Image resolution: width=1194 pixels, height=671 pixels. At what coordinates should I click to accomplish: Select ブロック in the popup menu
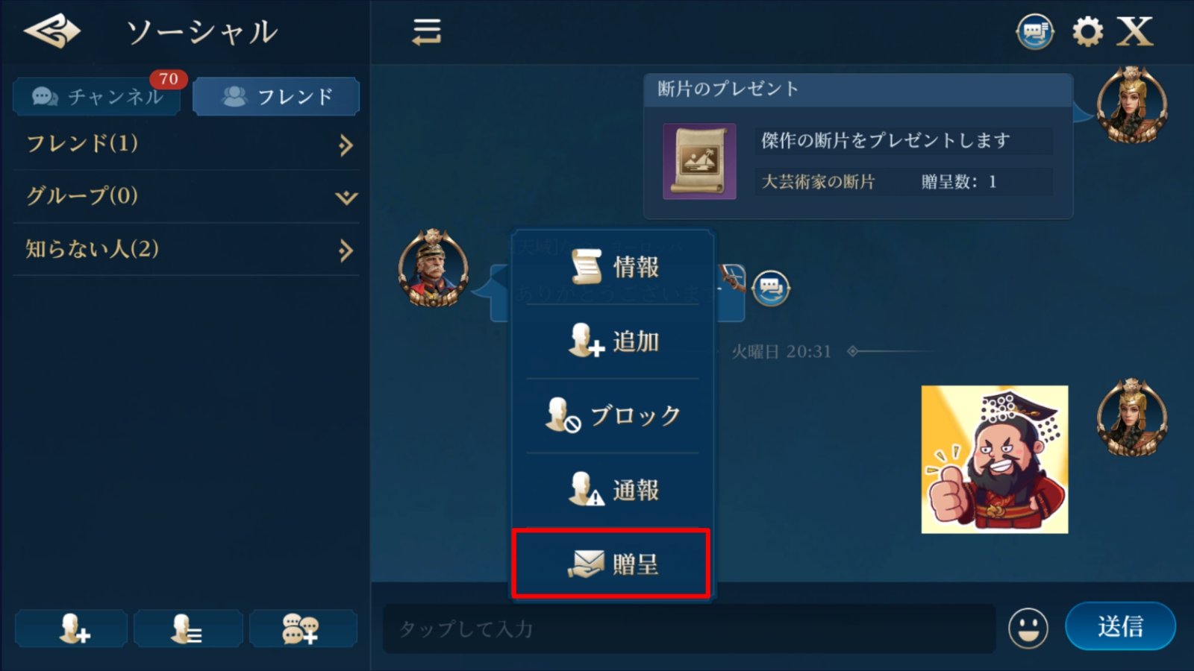point(613,415)
